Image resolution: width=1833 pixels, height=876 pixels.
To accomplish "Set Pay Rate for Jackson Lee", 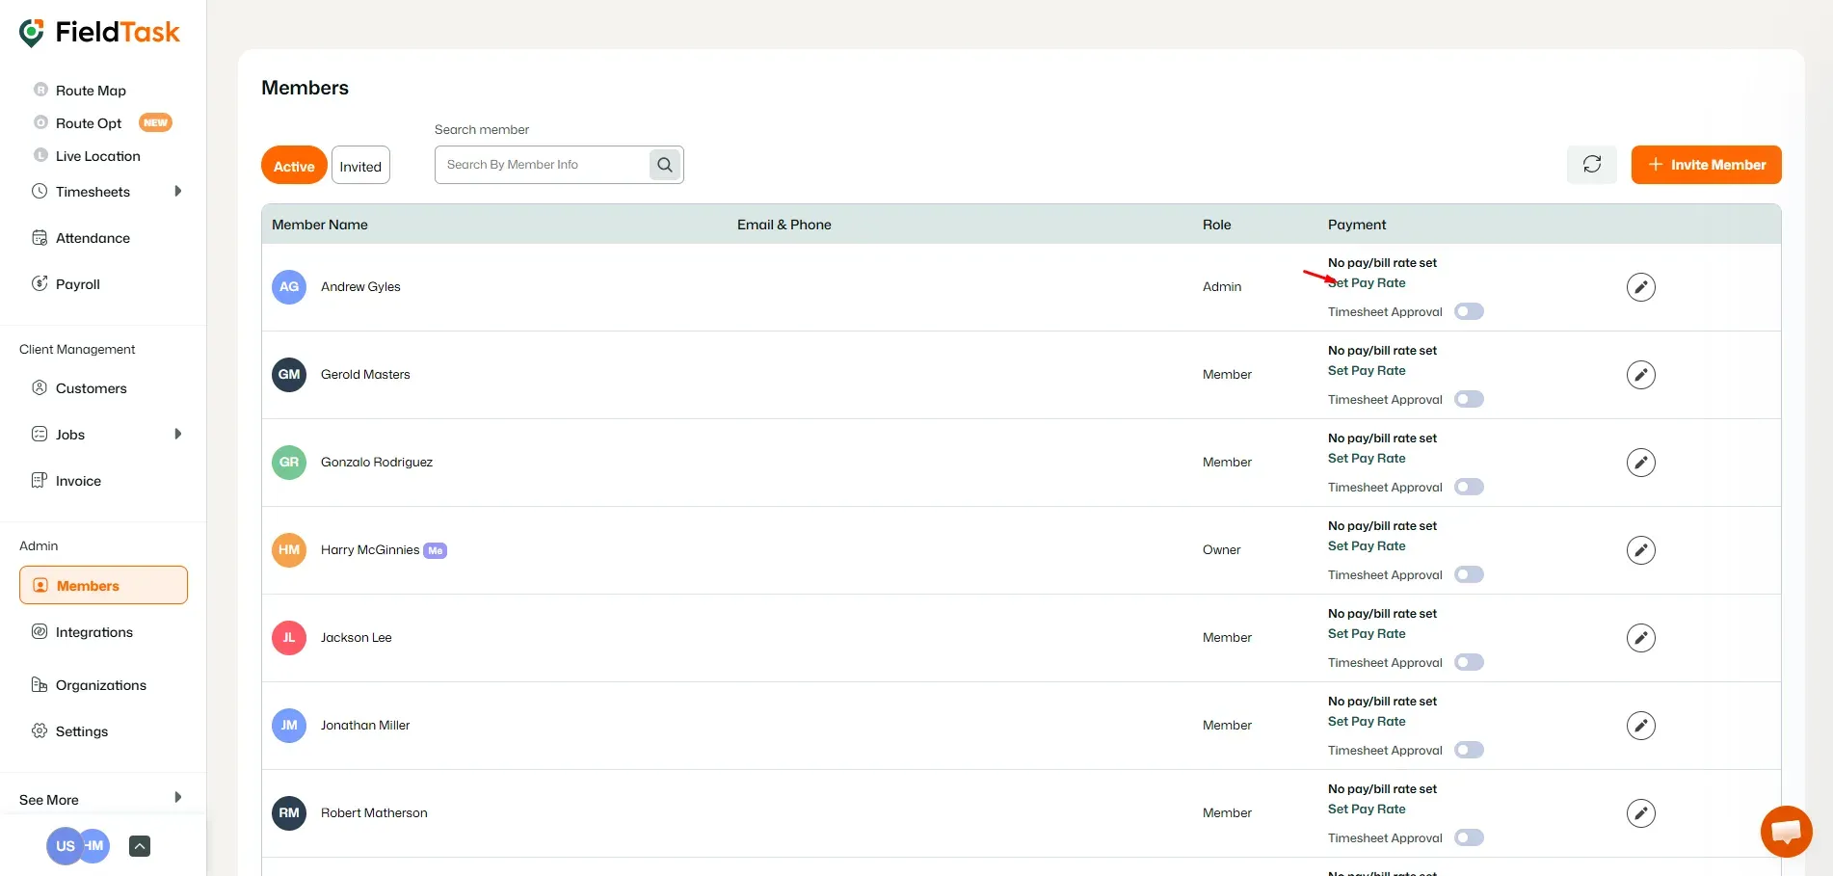I will click(x=1367, y=633).
